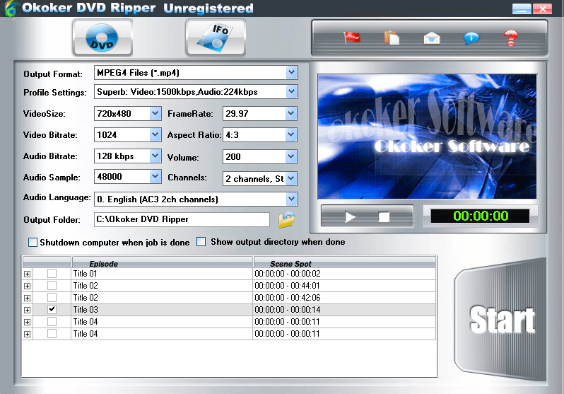
Task: Expand the Title 02 row ending 00:44:01
Action: pyautogui.click(x=27, y=286)
